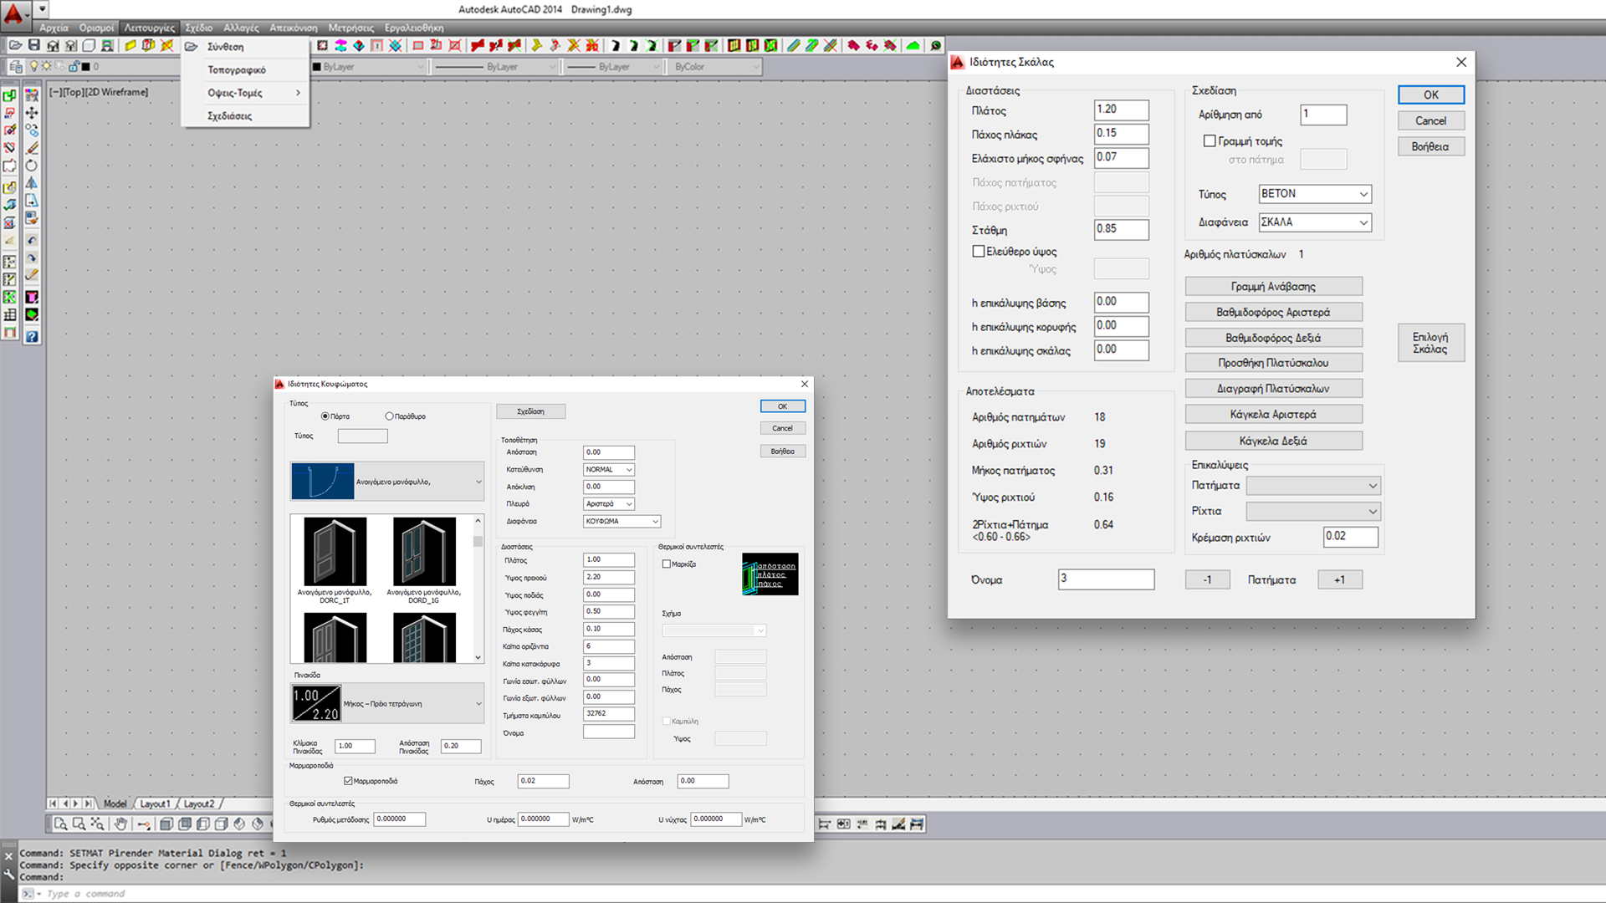
Task: Select the Move tool in left toolbar
Action: pyautogui.click(x=32, y=112)
